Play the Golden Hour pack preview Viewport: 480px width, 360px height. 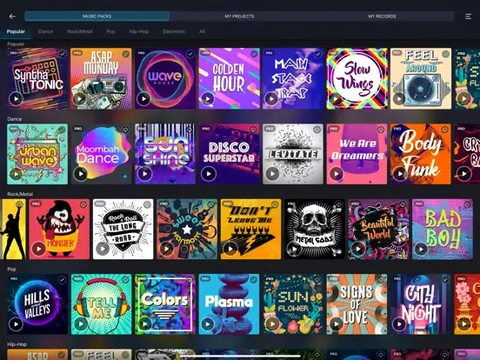[x=208, y=98]
